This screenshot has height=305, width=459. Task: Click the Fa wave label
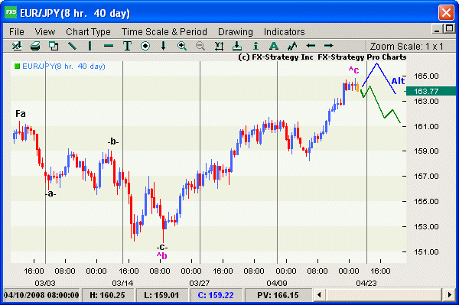pyautogui.click(x=21, y=114)
